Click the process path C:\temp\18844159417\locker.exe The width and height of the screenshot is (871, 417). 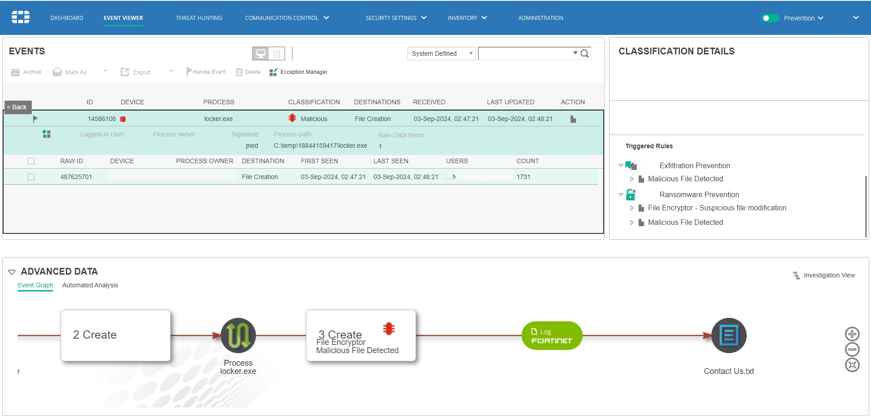pyautogui.click(x=320, y=145)
